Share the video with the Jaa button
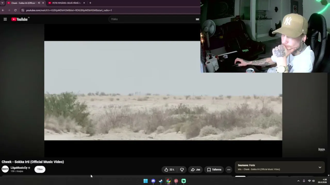Screen dimensions: 330x185 point(195,170)
